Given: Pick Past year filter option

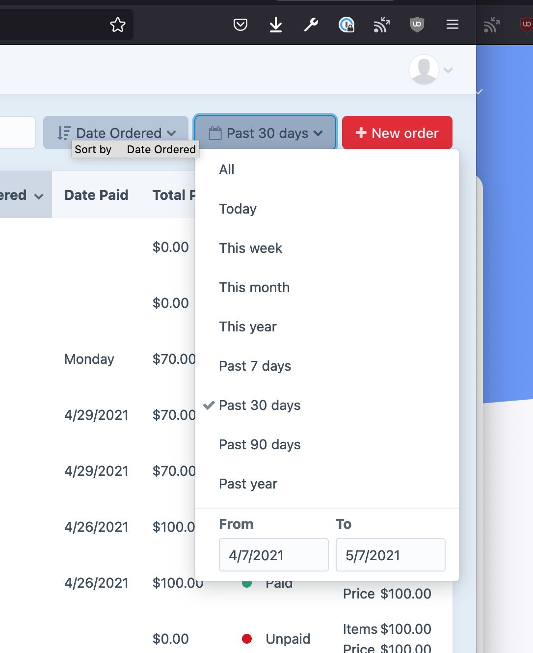Looking at the screenshot, I should point(327,484).
